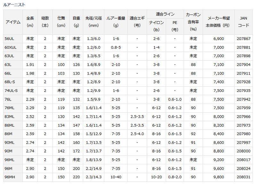Click JAN code 207935
The width and height of the screenshot is (256, 185).
(244, 91)
